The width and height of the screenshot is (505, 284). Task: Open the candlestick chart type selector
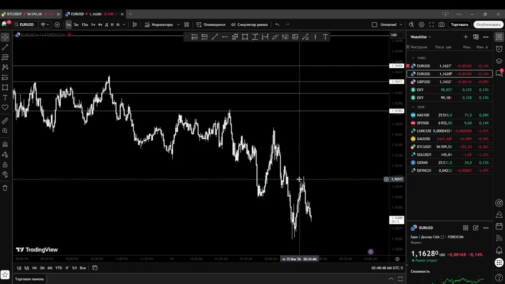coord(135,24)
